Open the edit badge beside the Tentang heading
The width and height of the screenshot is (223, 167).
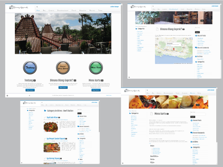tap(35, 81)
